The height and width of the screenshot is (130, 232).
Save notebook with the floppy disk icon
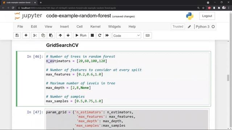[x=17, y=35]
